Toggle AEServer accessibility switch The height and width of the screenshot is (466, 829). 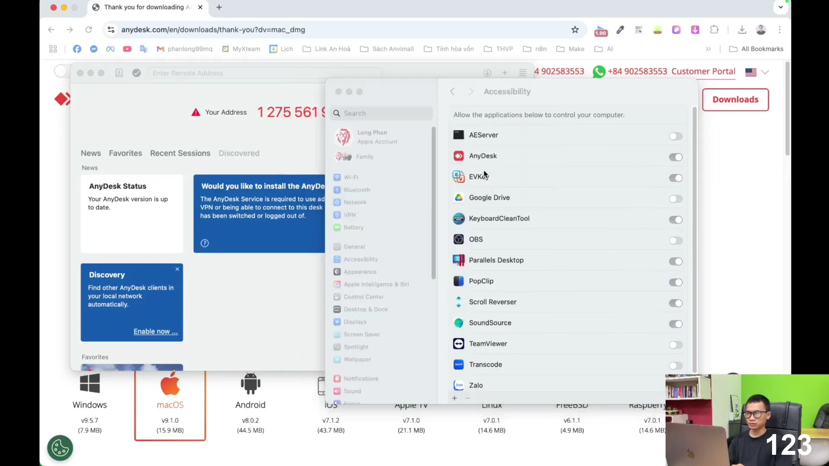[x=676, y=136]
